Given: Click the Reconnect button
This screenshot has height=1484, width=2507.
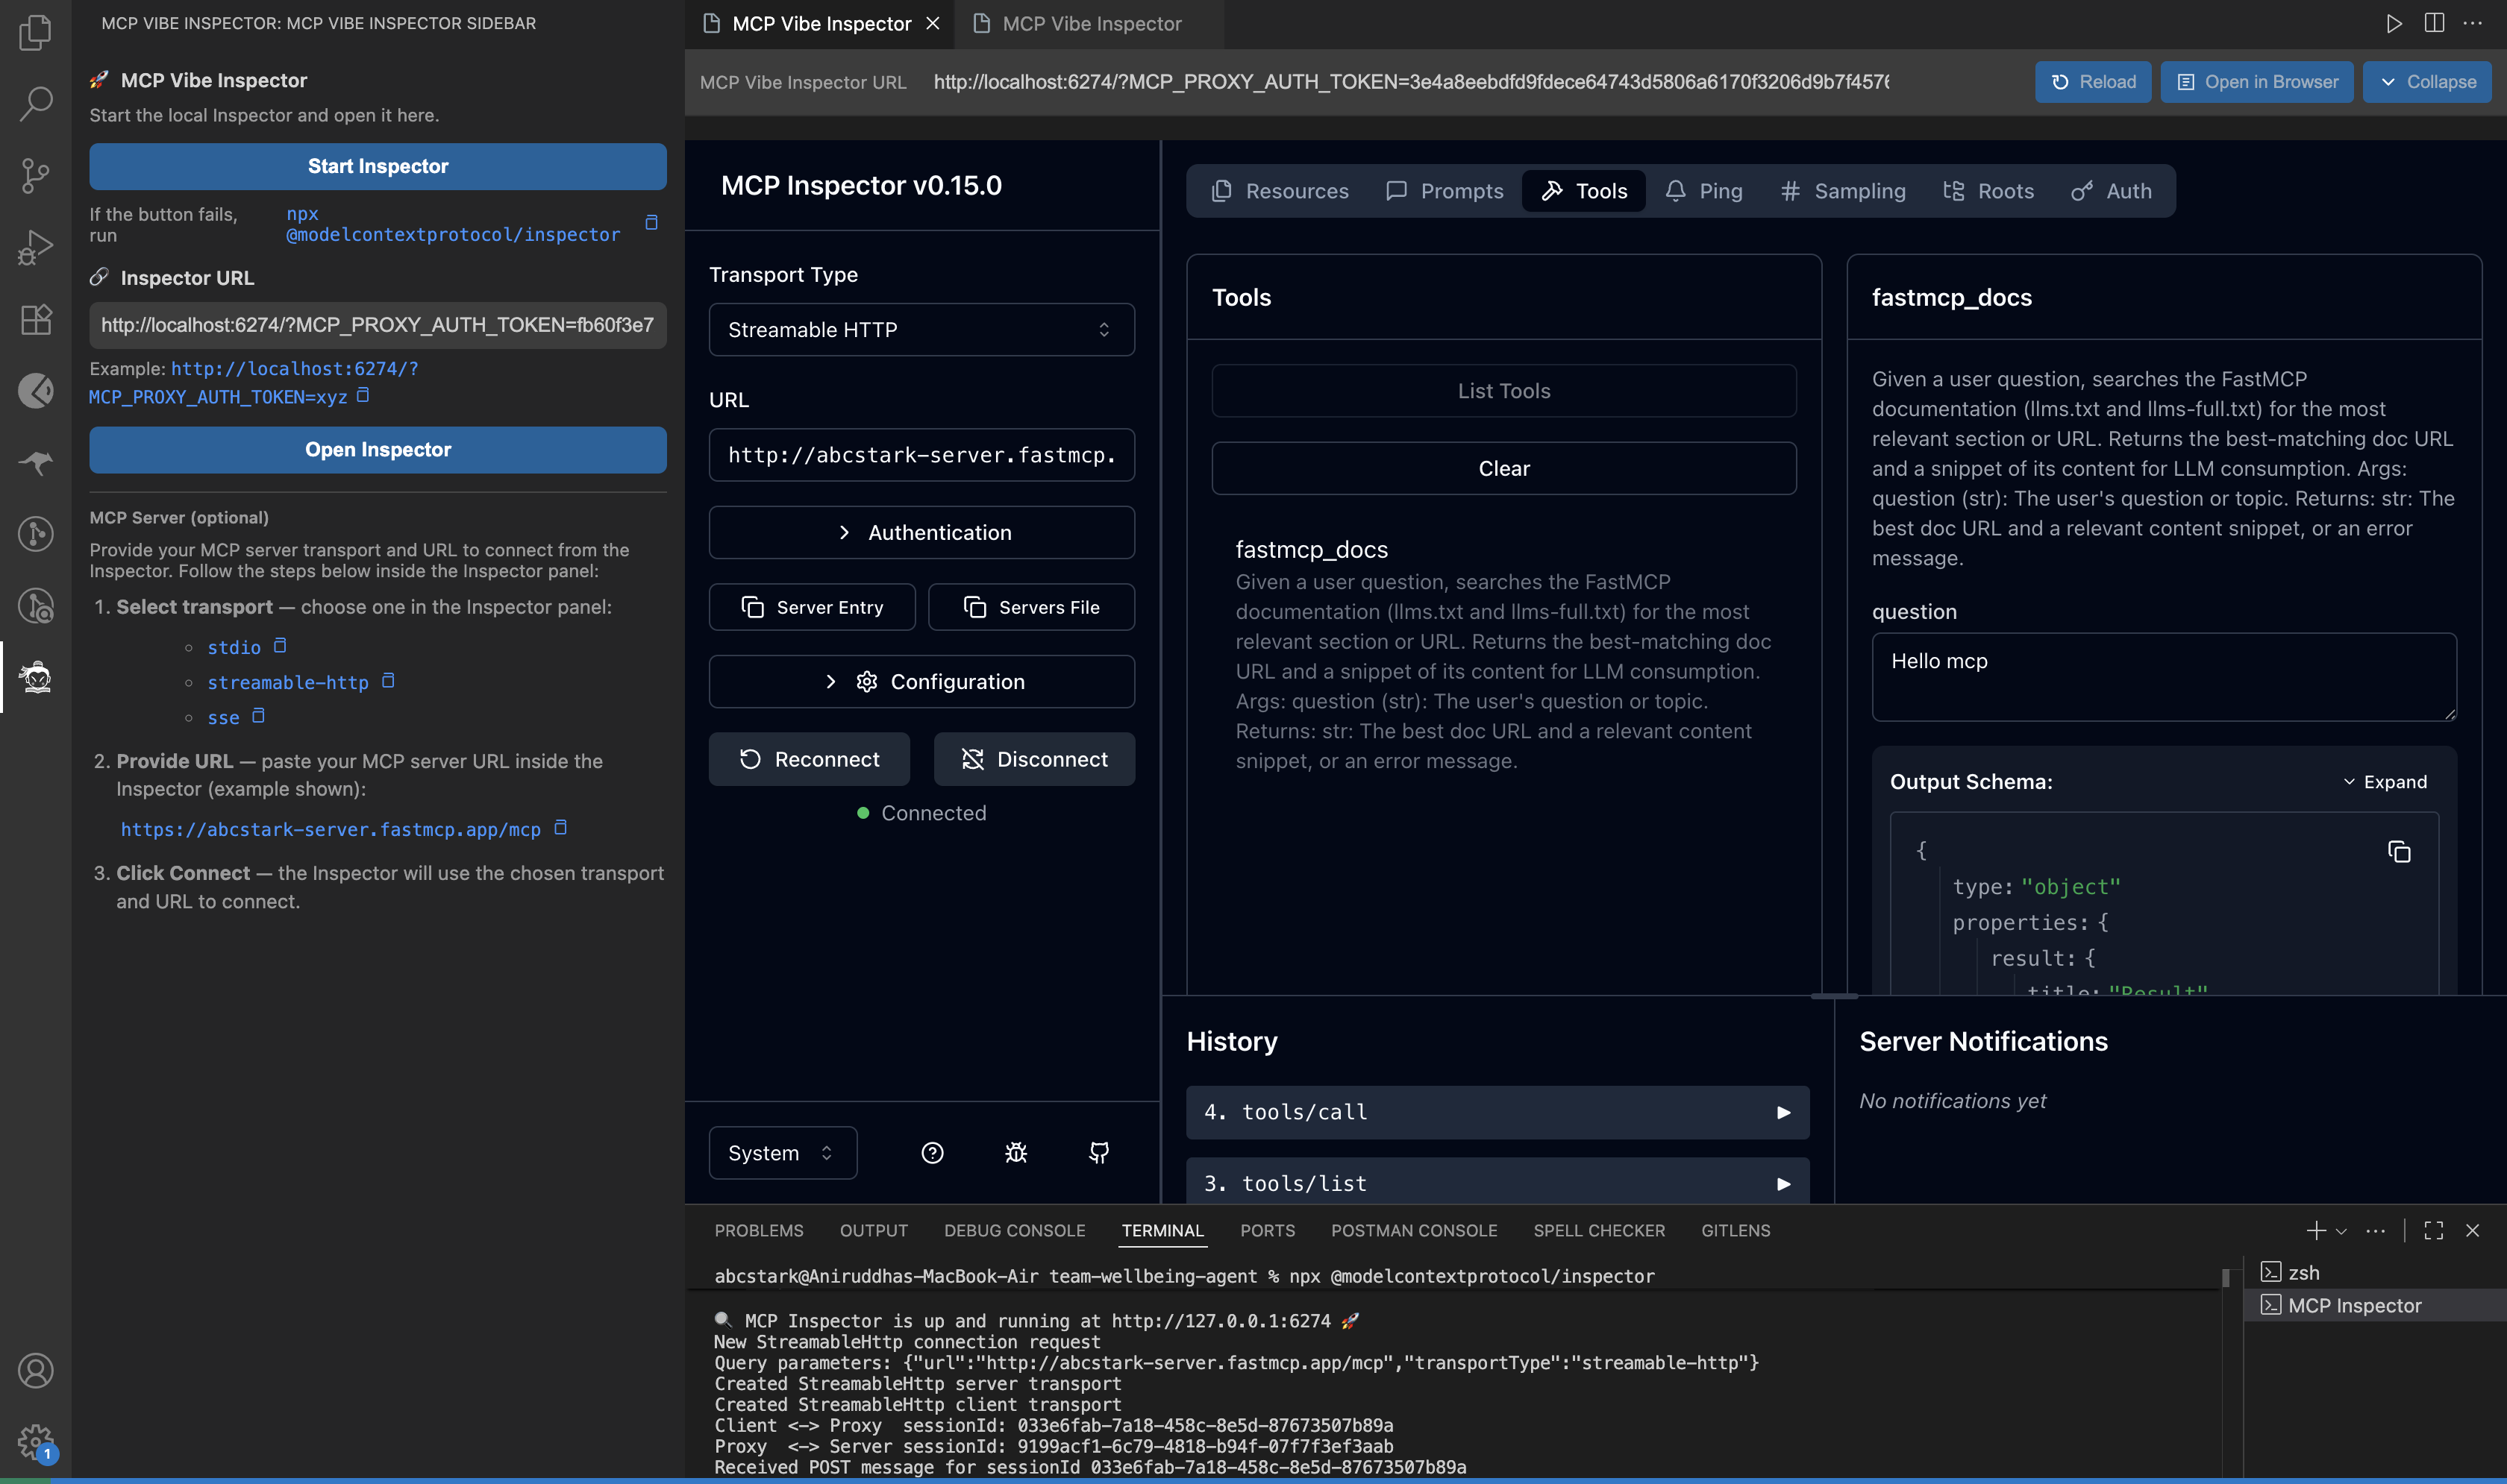Looking at the screenshot, I should click(x=810, y=759).
